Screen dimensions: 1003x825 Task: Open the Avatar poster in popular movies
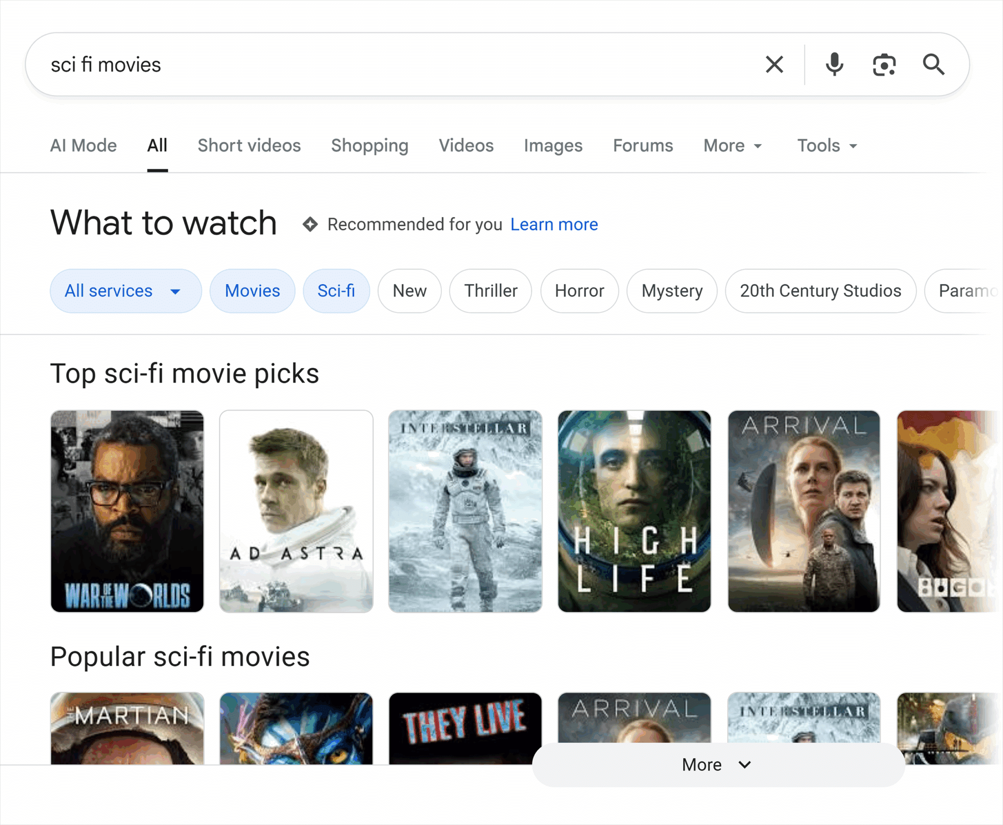(296, 728)
